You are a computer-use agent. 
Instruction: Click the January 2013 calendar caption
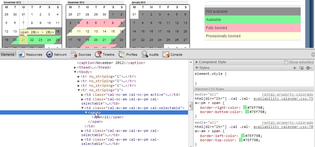139,3
